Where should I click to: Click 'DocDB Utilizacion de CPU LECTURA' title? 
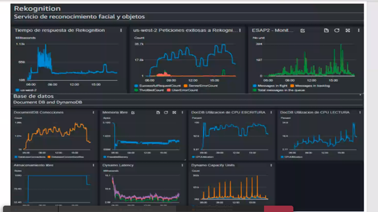click(x=315, y=112)
